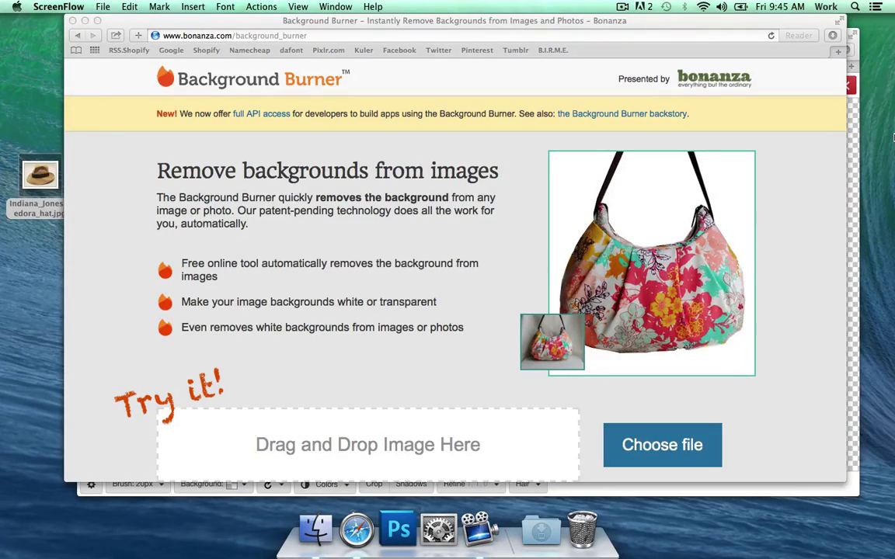
Task: Open the File menu
Action: tap(103, 7)
